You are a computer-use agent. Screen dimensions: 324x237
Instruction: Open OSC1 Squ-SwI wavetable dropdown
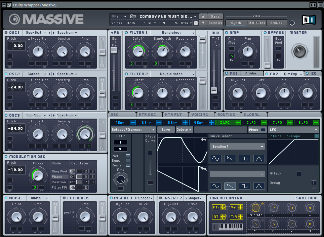click(36, 33)
